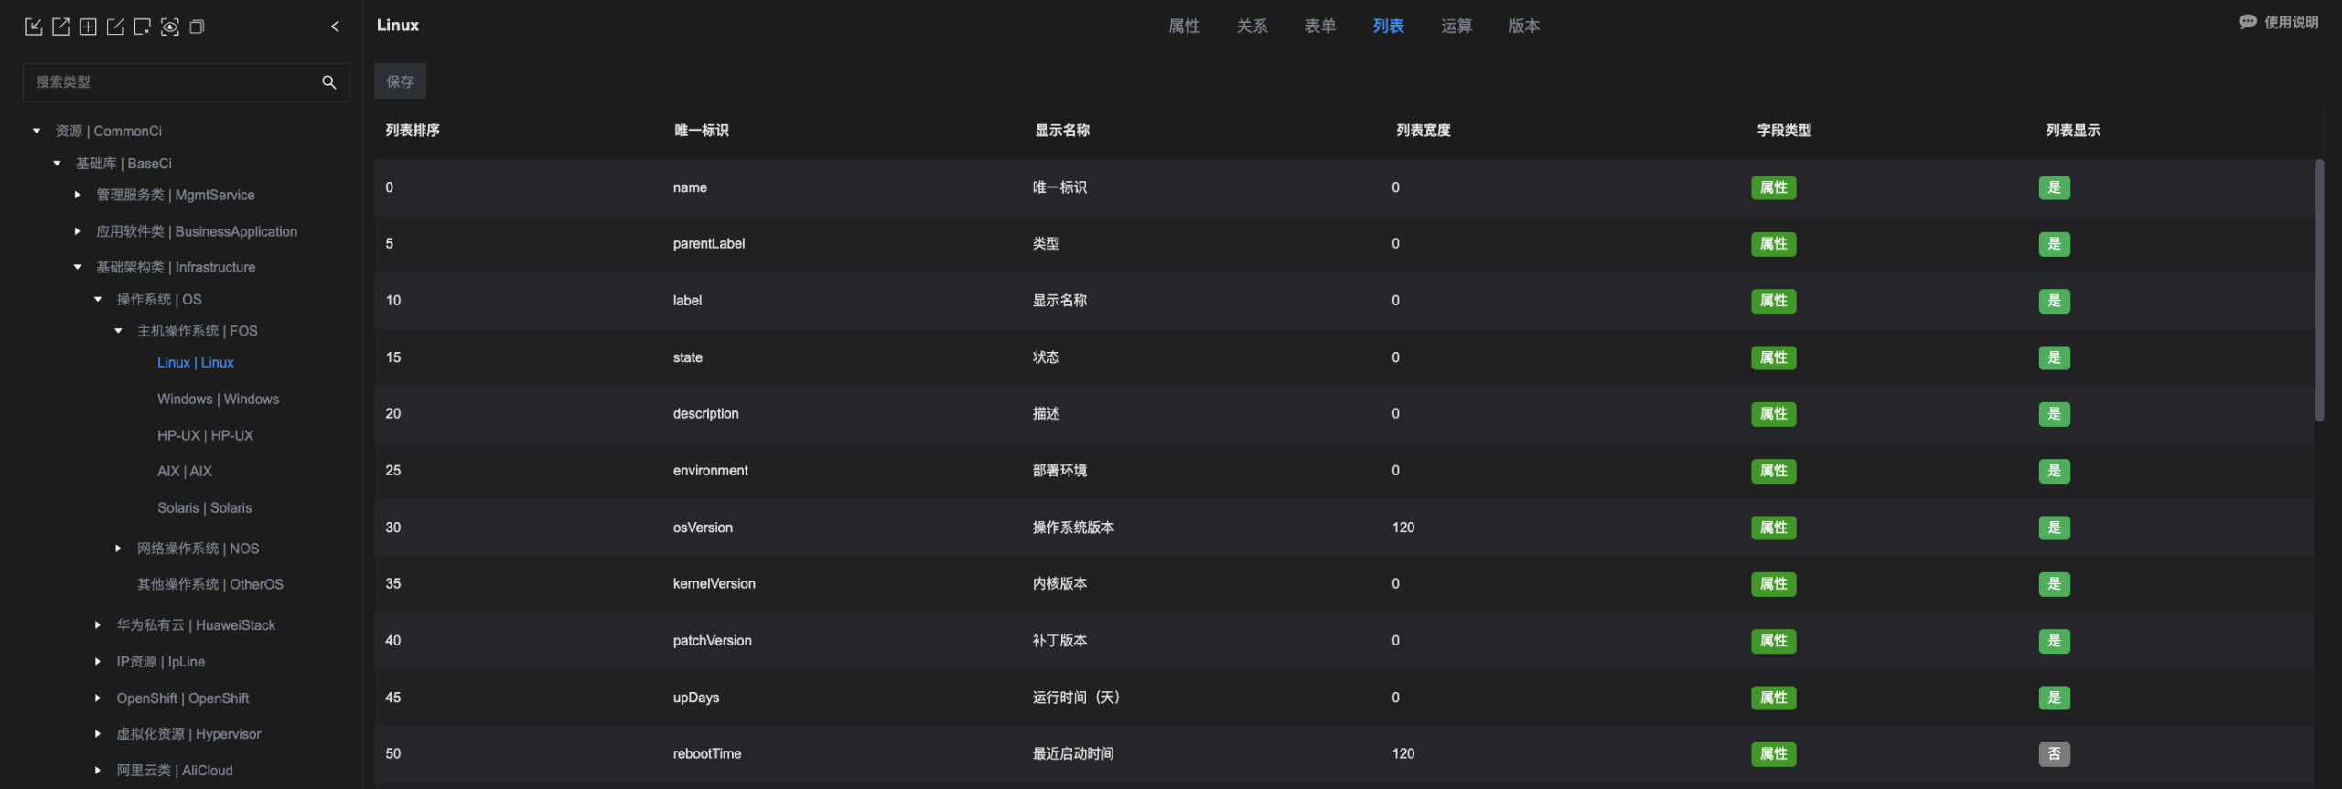2342x789 pixels.
Task: Click the add type plus-square icon
Action: pyautogui.click(x=88, y=27)
